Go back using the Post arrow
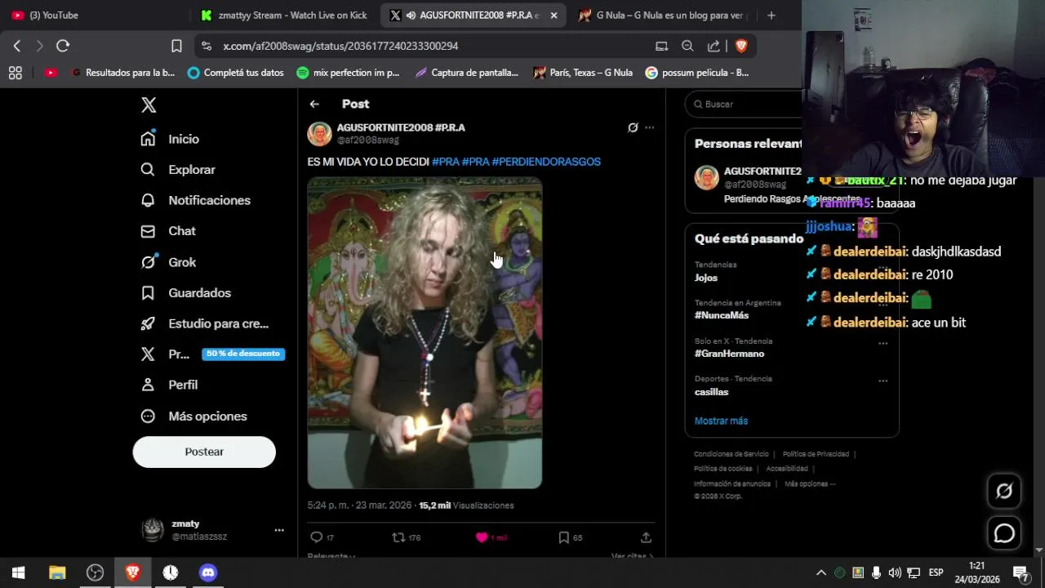The width and height of the screenshot is (1045, 588). 314,104
